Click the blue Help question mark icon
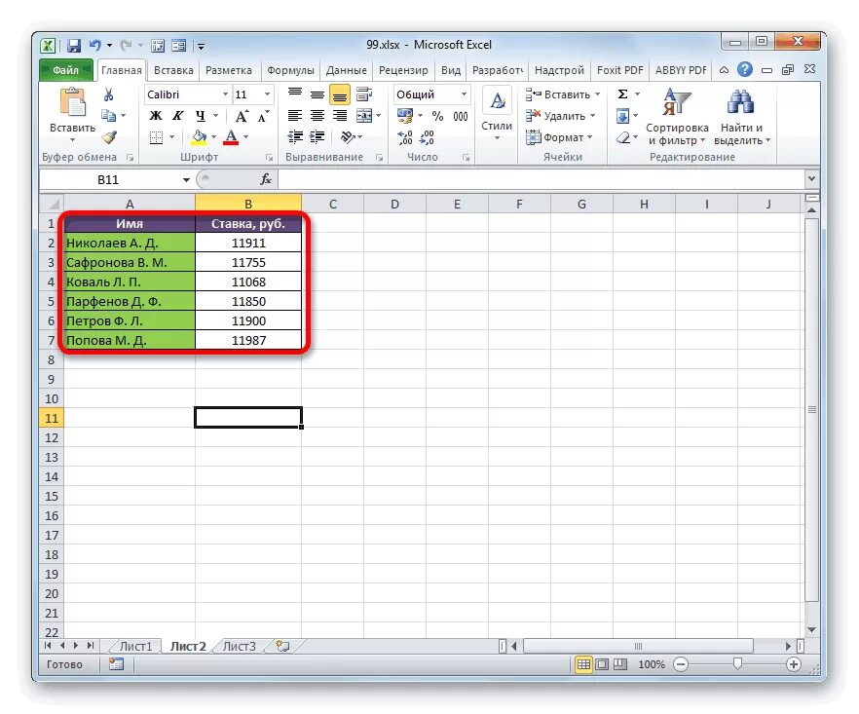Image resolution: width=859 pixels, height=714 pixels. tap(744, 69)
